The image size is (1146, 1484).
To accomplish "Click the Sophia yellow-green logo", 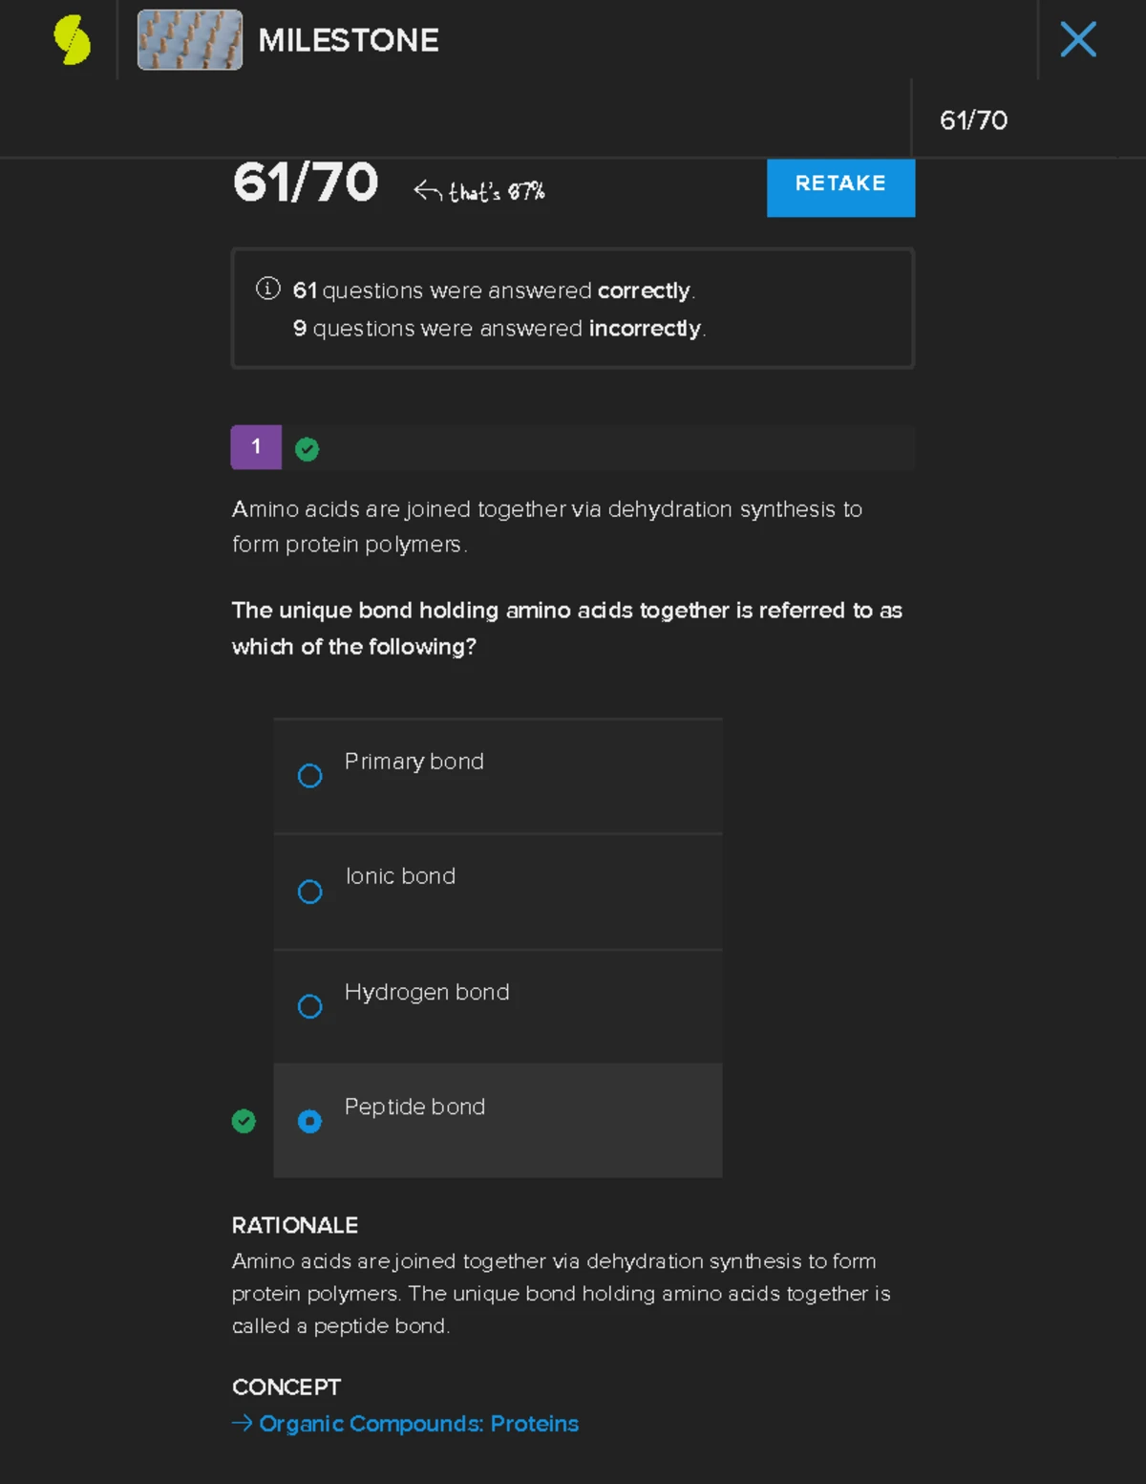I will coord(72,40).
